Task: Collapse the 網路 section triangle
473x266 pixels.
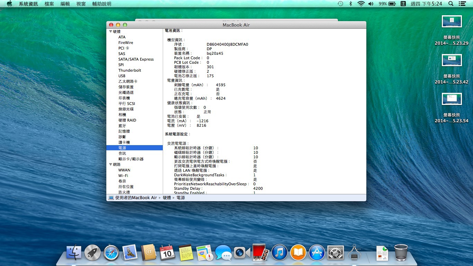Action: point(110,165)
